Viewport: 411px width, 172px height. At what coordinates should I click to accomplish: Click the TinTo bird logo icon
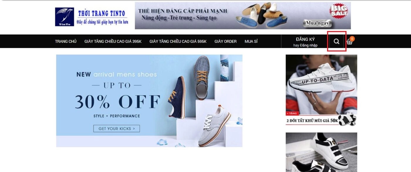pos(64,17)
